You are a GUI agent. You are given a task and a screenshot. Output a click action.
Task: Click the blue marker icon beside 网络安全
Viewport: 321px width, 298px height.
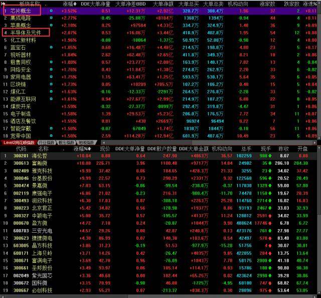click(51, 69)
